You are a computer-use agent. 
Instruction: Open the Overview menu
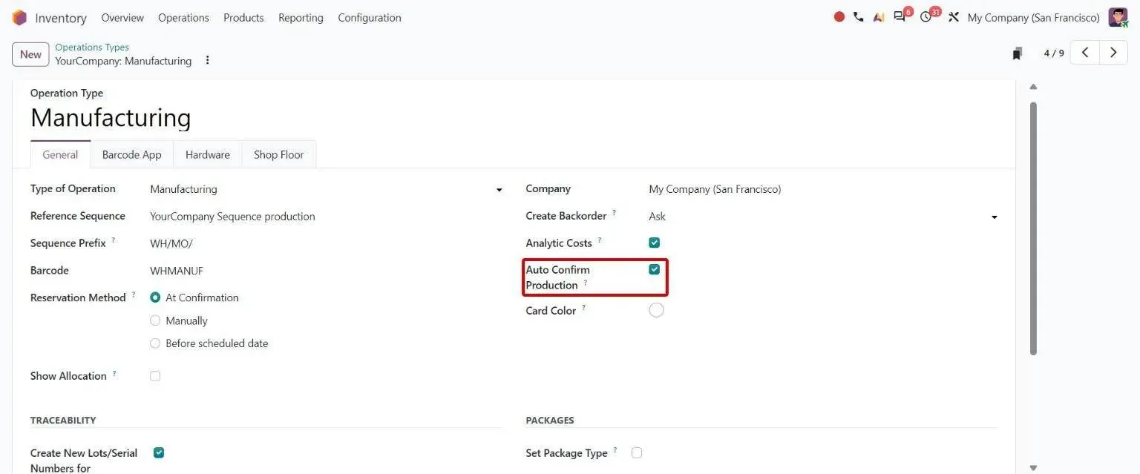click(x=122, y=18)
